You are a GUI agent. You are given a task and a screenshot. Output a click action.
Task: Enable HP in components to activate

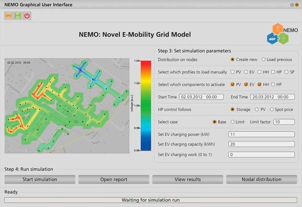tap(273, 85)
